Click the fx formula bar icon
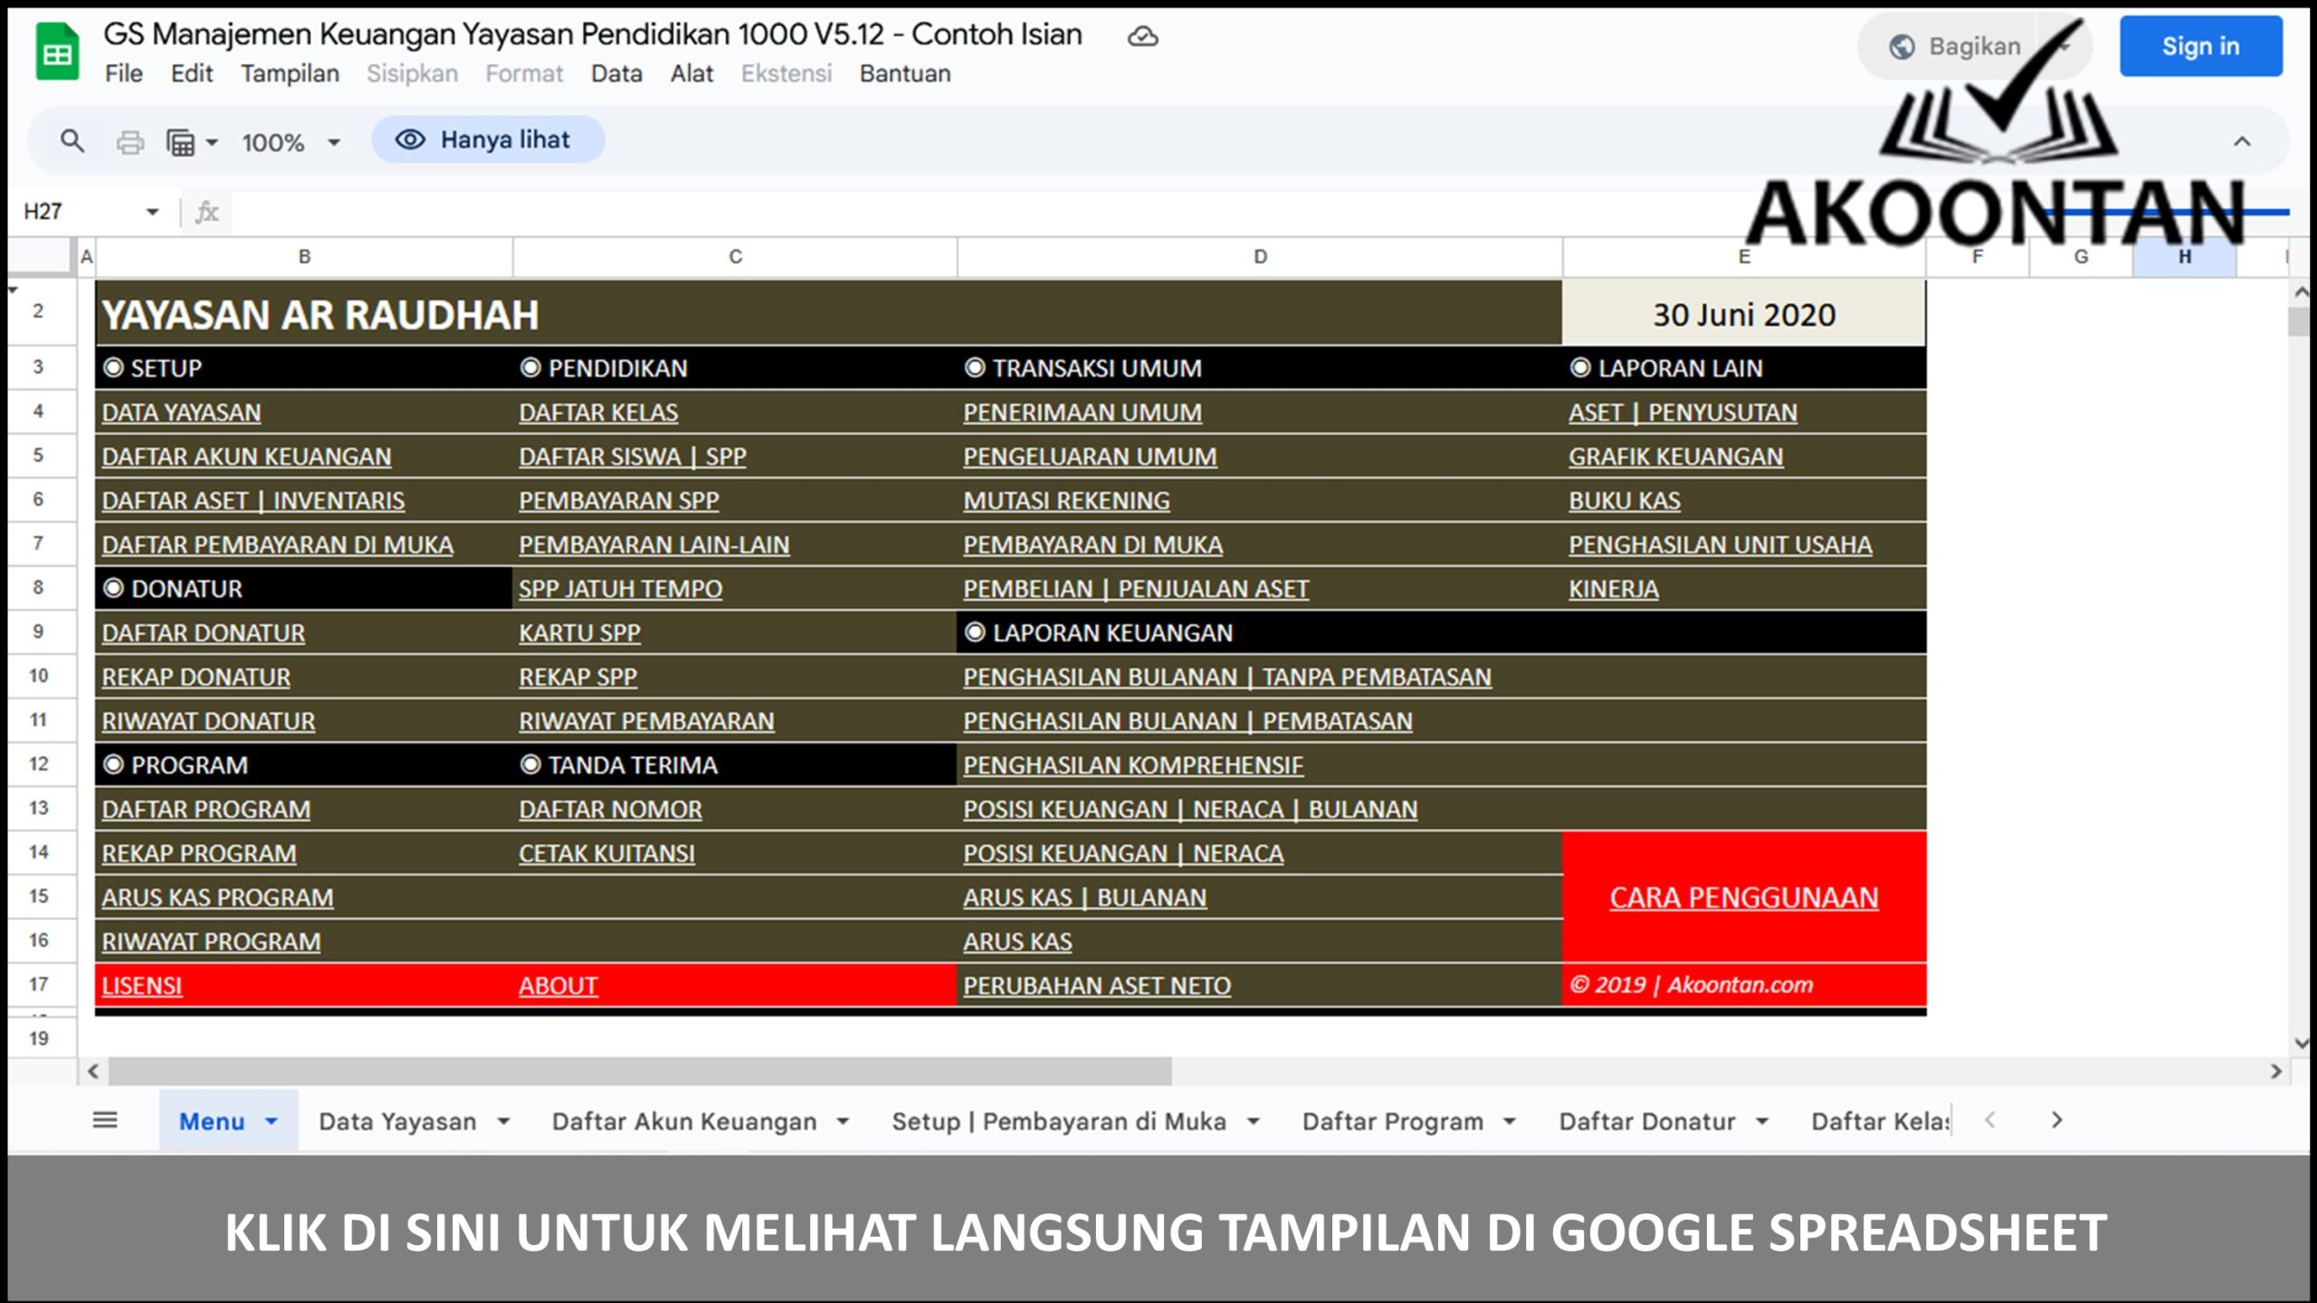The width and height of the screenshot is (2317, 1303). pos(208,212)
